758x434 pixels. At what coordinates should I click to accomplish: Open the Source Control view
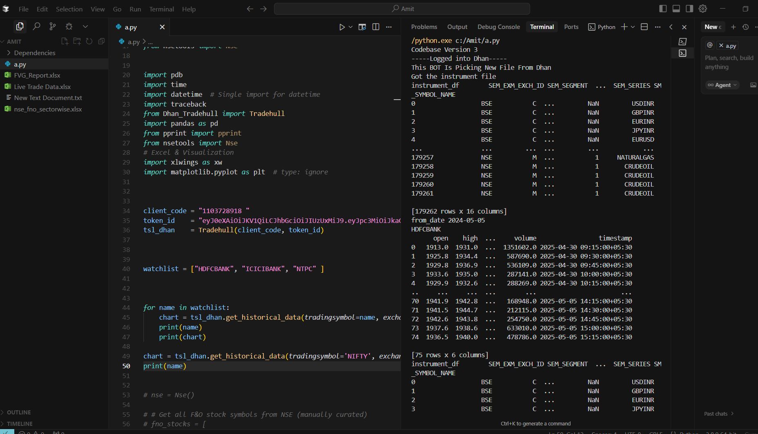[53, 27]
